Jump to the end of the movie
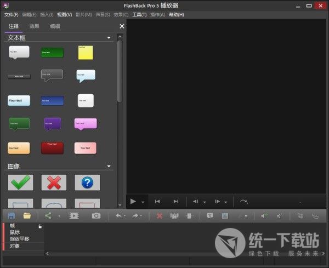 [x=175, y=202]
